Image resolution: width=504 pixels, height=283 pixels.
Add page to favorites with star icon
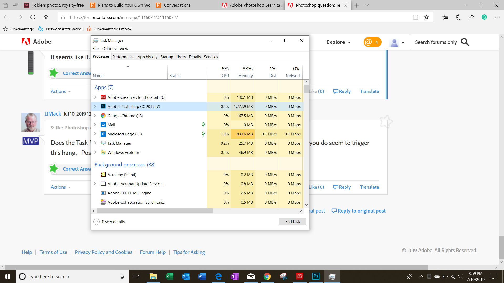click(x=426, y=17)
